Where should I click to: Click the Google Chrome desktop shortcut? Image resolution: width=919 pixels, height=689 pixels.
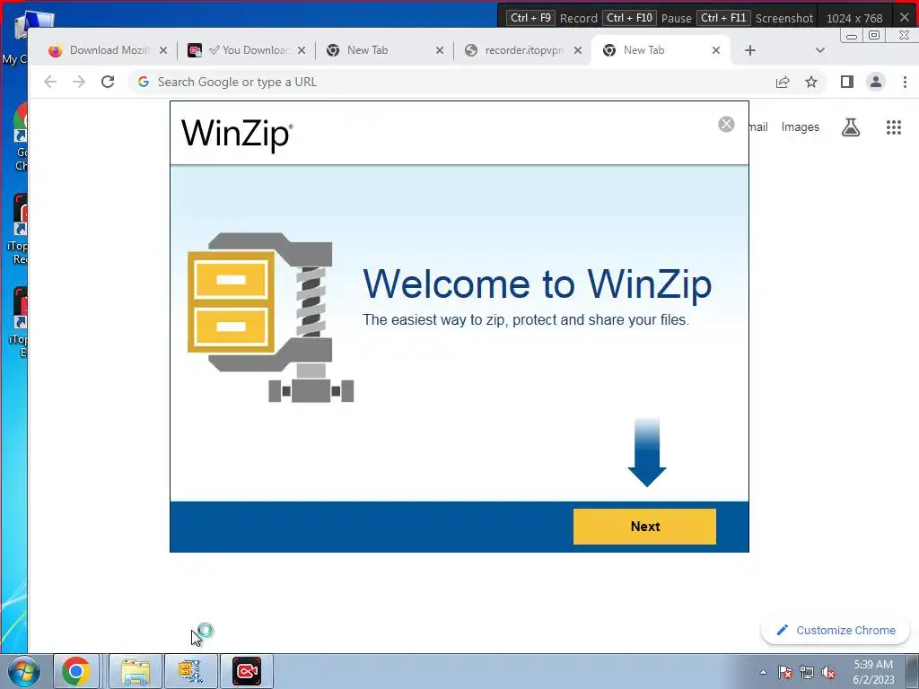pos(21,137)
